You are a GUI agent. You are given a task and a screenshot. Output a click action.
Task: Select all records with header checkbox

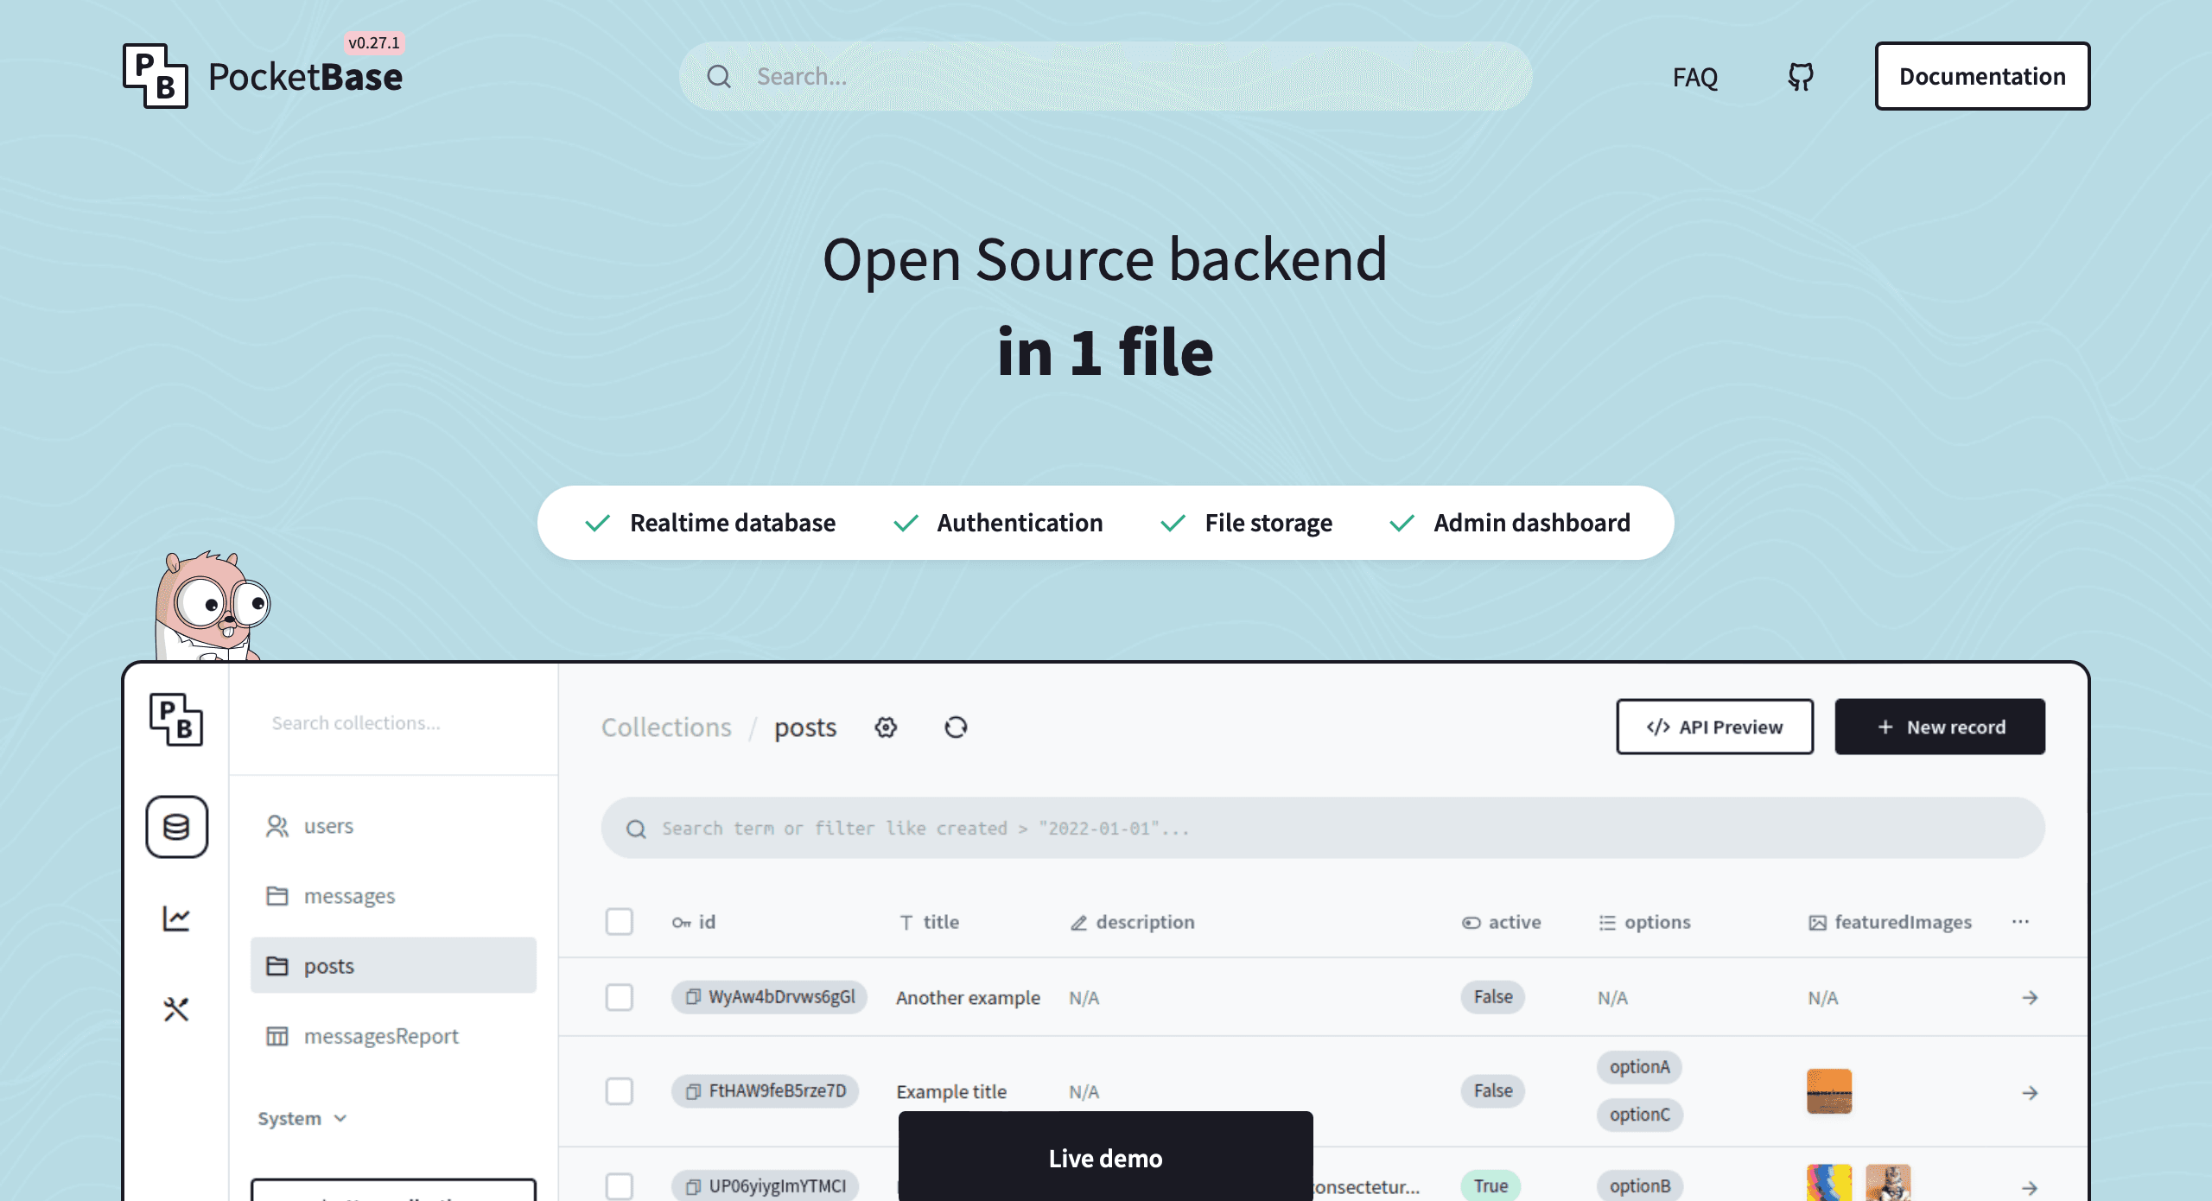[619, 922]
